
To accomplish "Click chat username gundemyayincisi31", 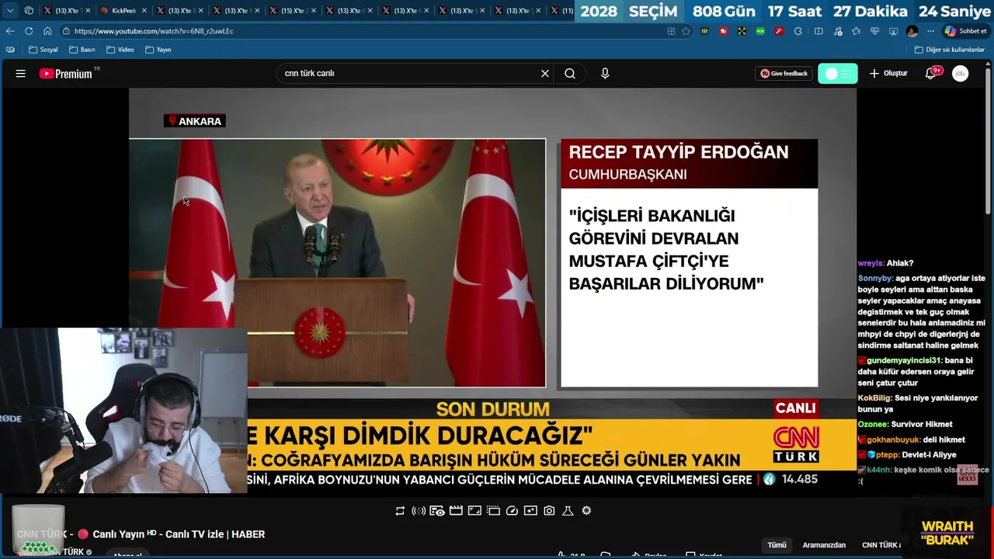I will pos(904,360).
